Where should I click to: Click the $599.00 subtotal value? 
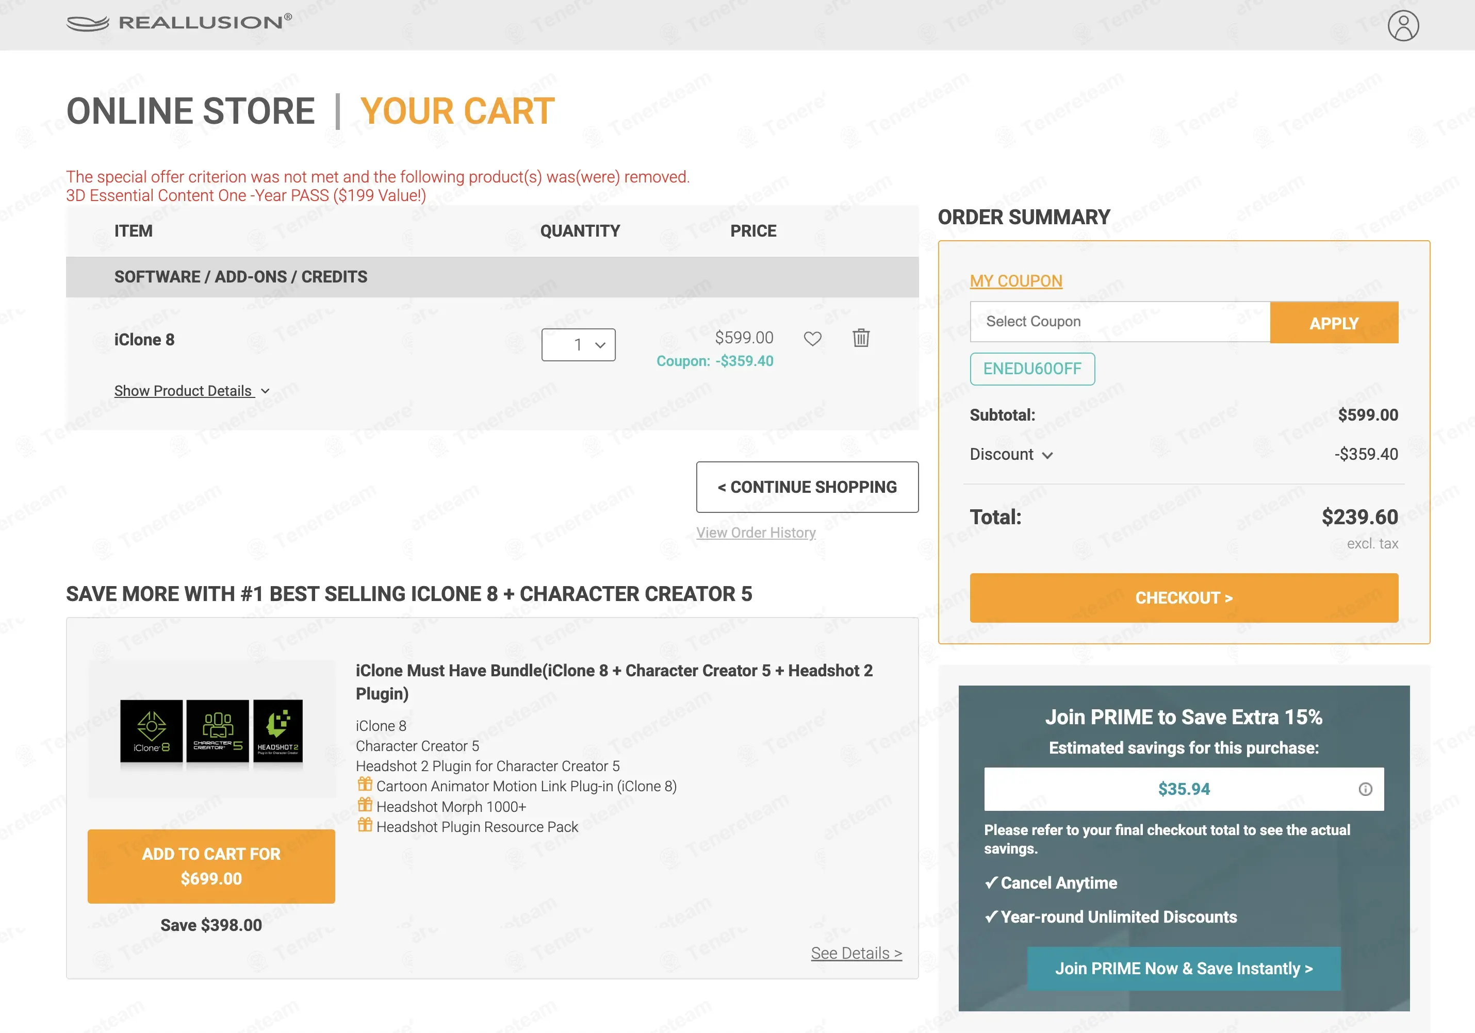pos(1368,415)
